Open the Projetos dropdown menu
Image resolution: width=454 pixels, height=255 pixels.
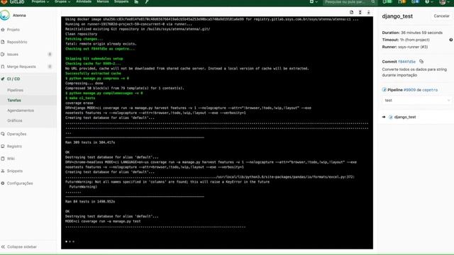coord(40,1)
